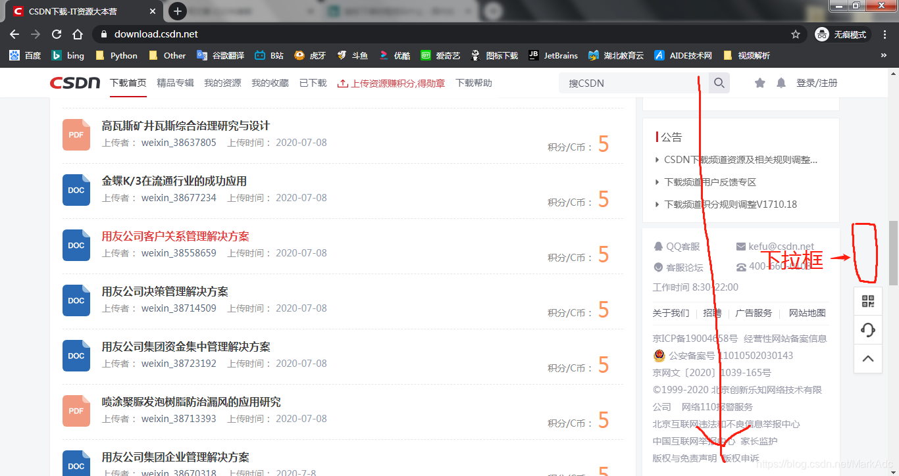Go forward in browser history
The width and height of the screenshot is (899, 476).
[36, 34]
